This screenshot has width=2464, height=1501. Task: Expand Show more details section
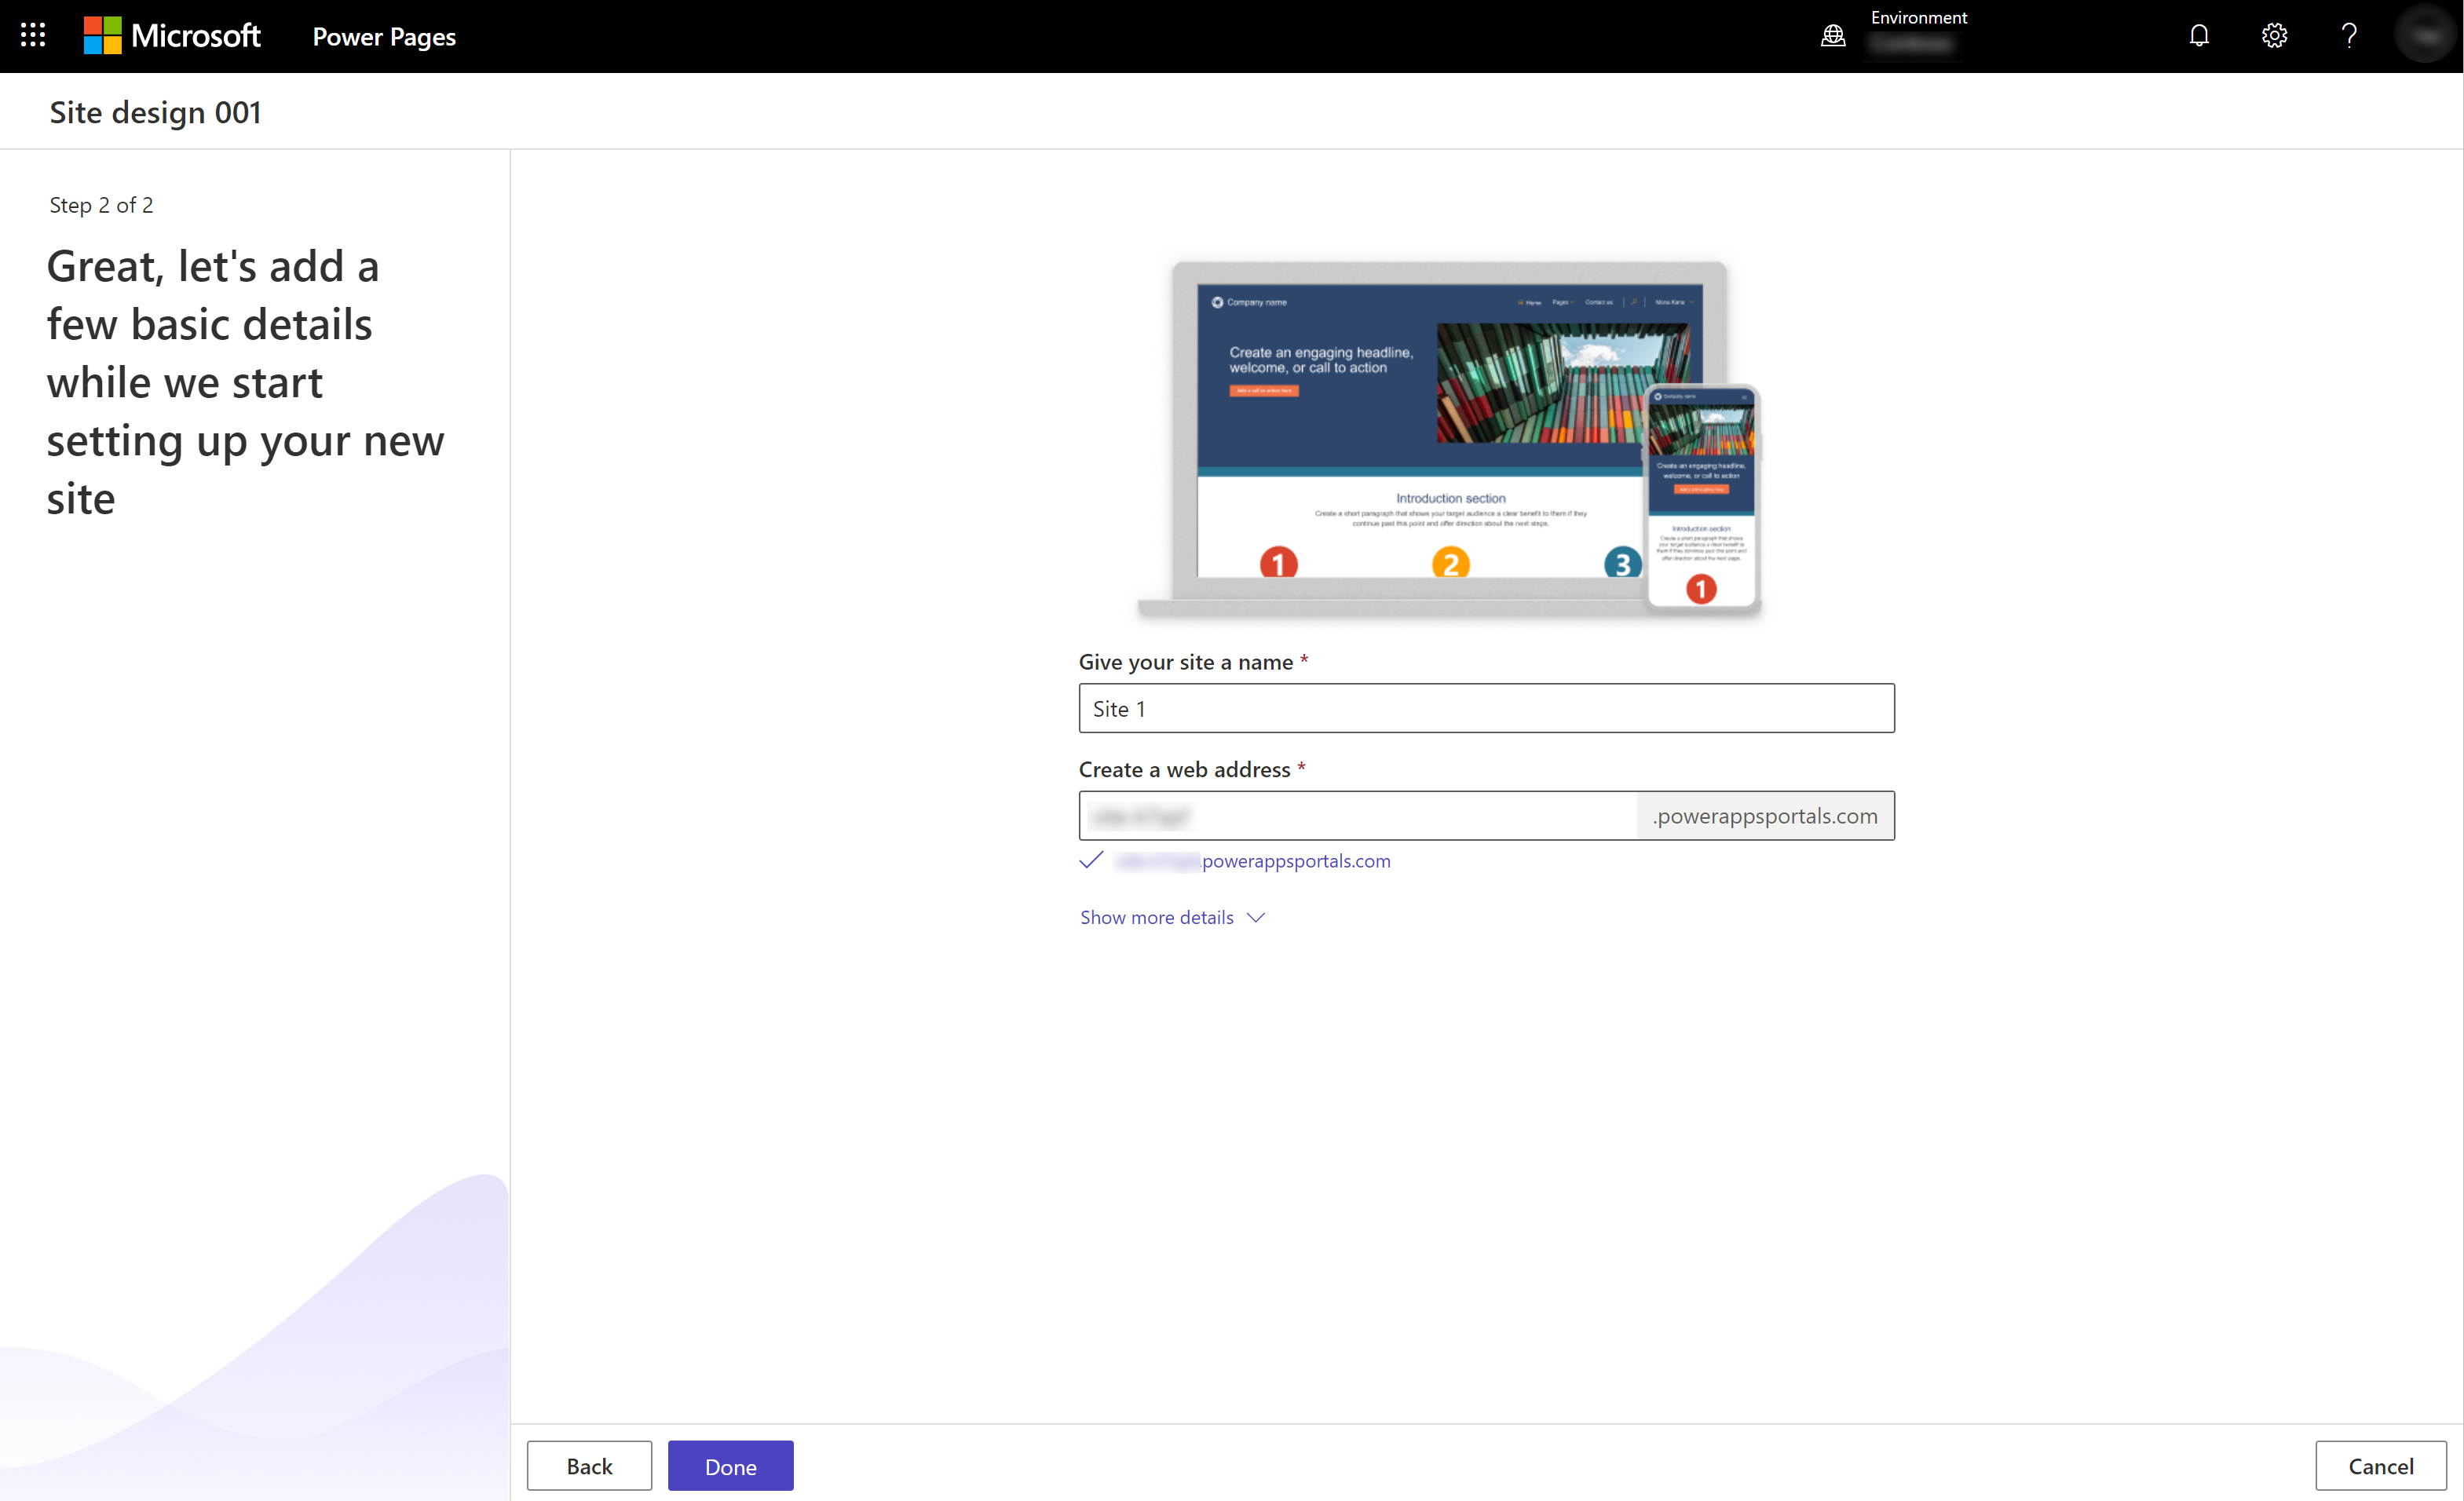(1171, 915)
